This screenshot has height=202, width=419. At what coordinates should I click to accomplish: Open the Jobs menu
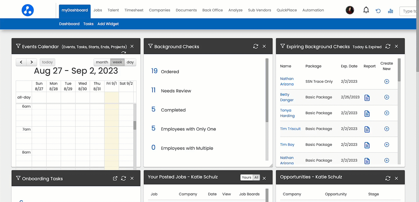[98, 10]
